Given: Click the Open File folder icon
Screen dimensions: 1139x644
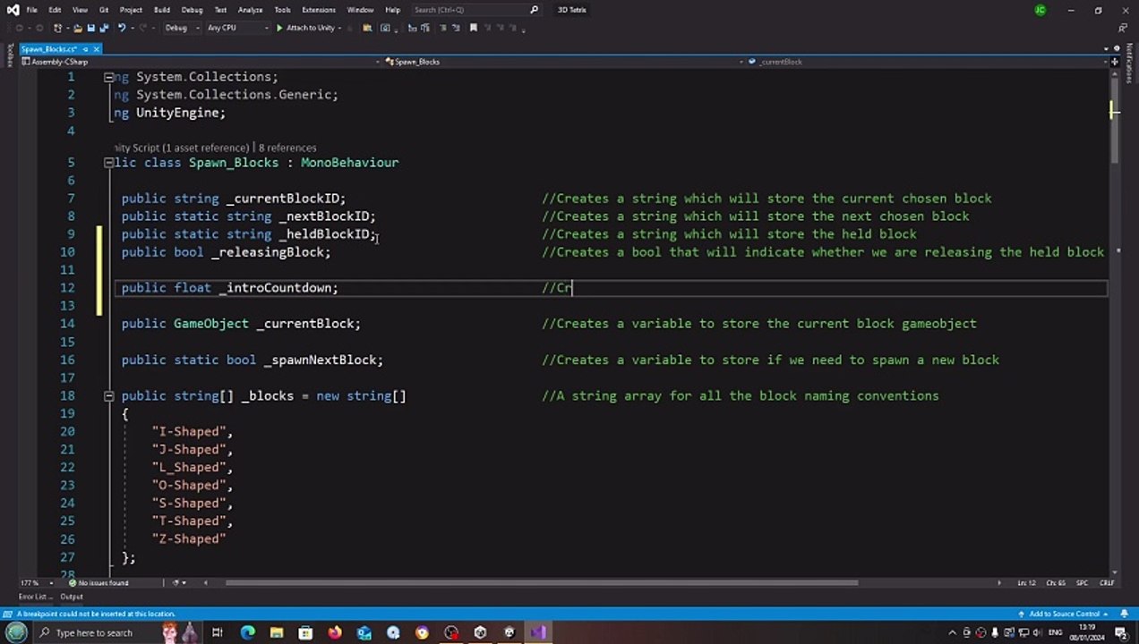Looking at the screenshot, I should [78, 28].
